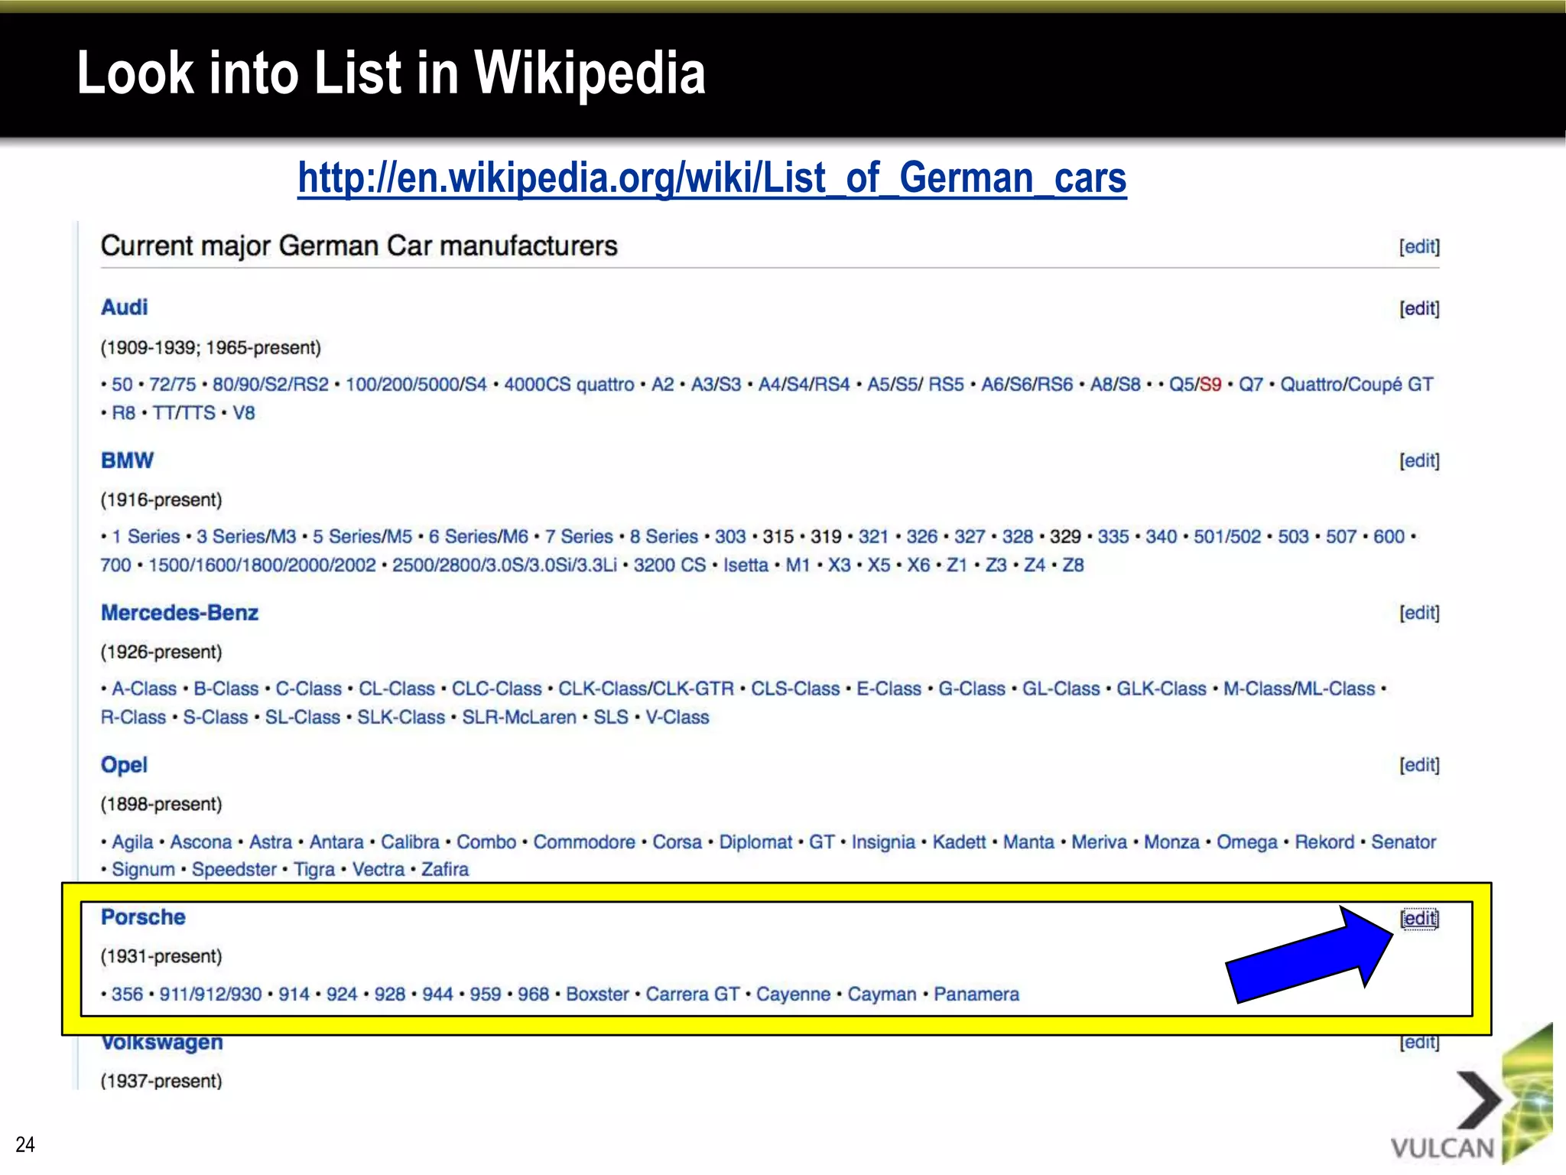The image size is (1566, 1175).
Task: Open the Mercedes-Benz heading link
Action: pos(180,613)
